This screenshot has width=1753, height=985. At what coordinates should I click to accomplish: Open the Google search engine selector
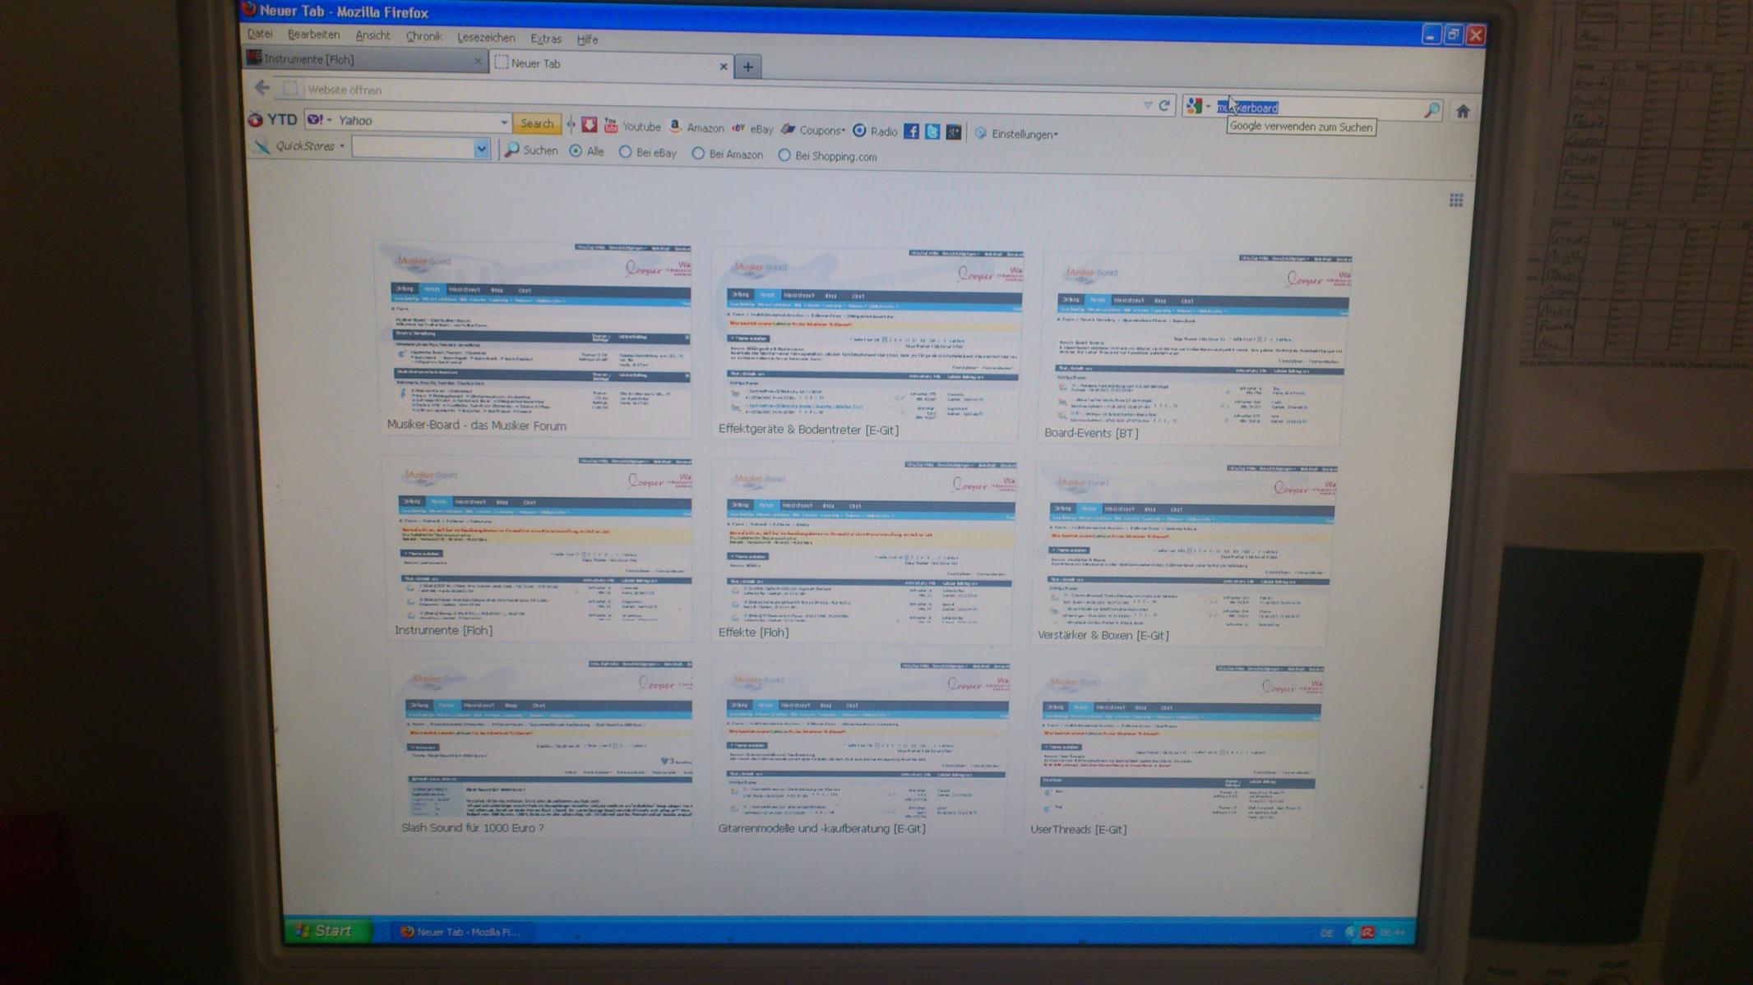(x=1199, y=106)
